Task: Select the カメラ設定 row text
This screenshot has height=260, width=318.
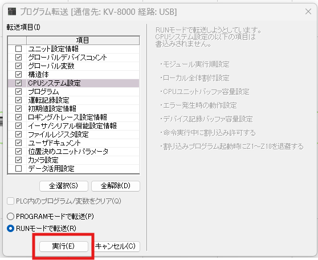Action: tap(43, 160)
